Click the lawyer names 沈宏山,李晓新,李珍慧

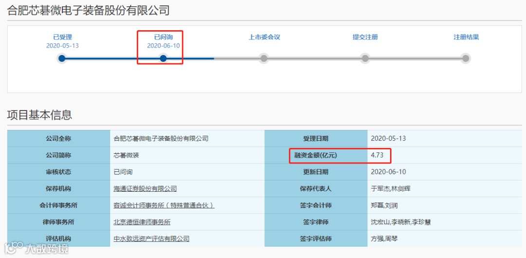(x=401, y=222)
